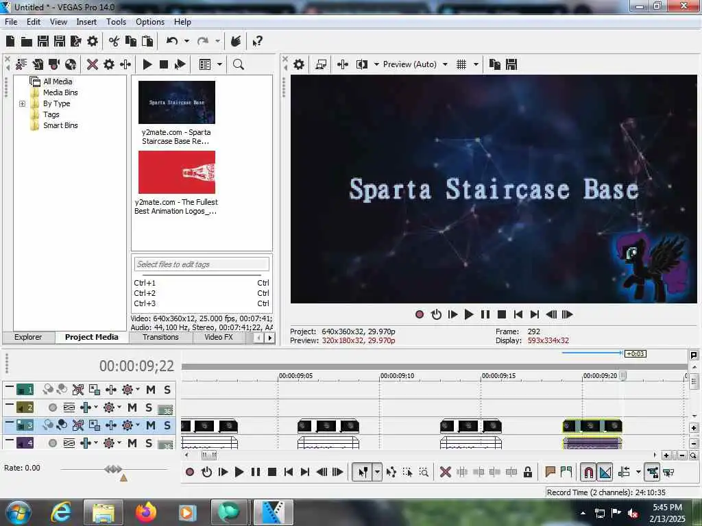Open Project Media Views dropdown arrow
Viewport: 702px width, 526px height.
219,64
